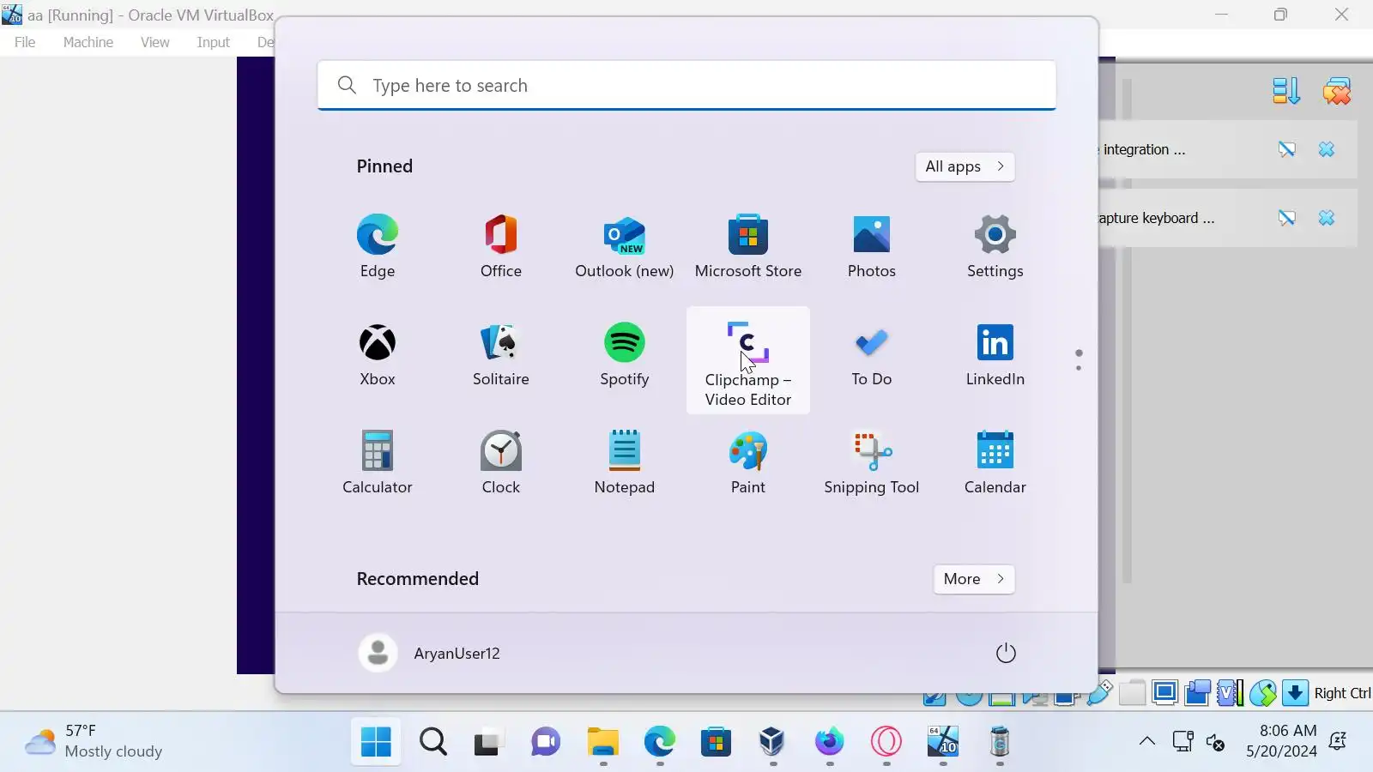Focus the 'Type here to search' box
The width and height of the screenshot is (1373, 772).
coord(686,85)
